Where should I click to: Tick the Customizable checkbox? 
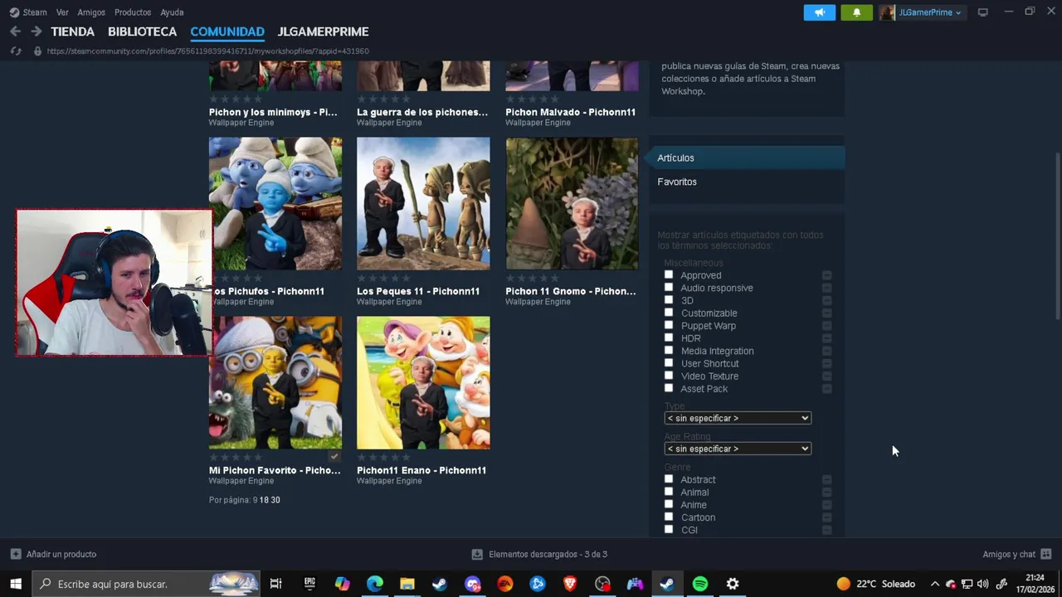click(669, 312)
